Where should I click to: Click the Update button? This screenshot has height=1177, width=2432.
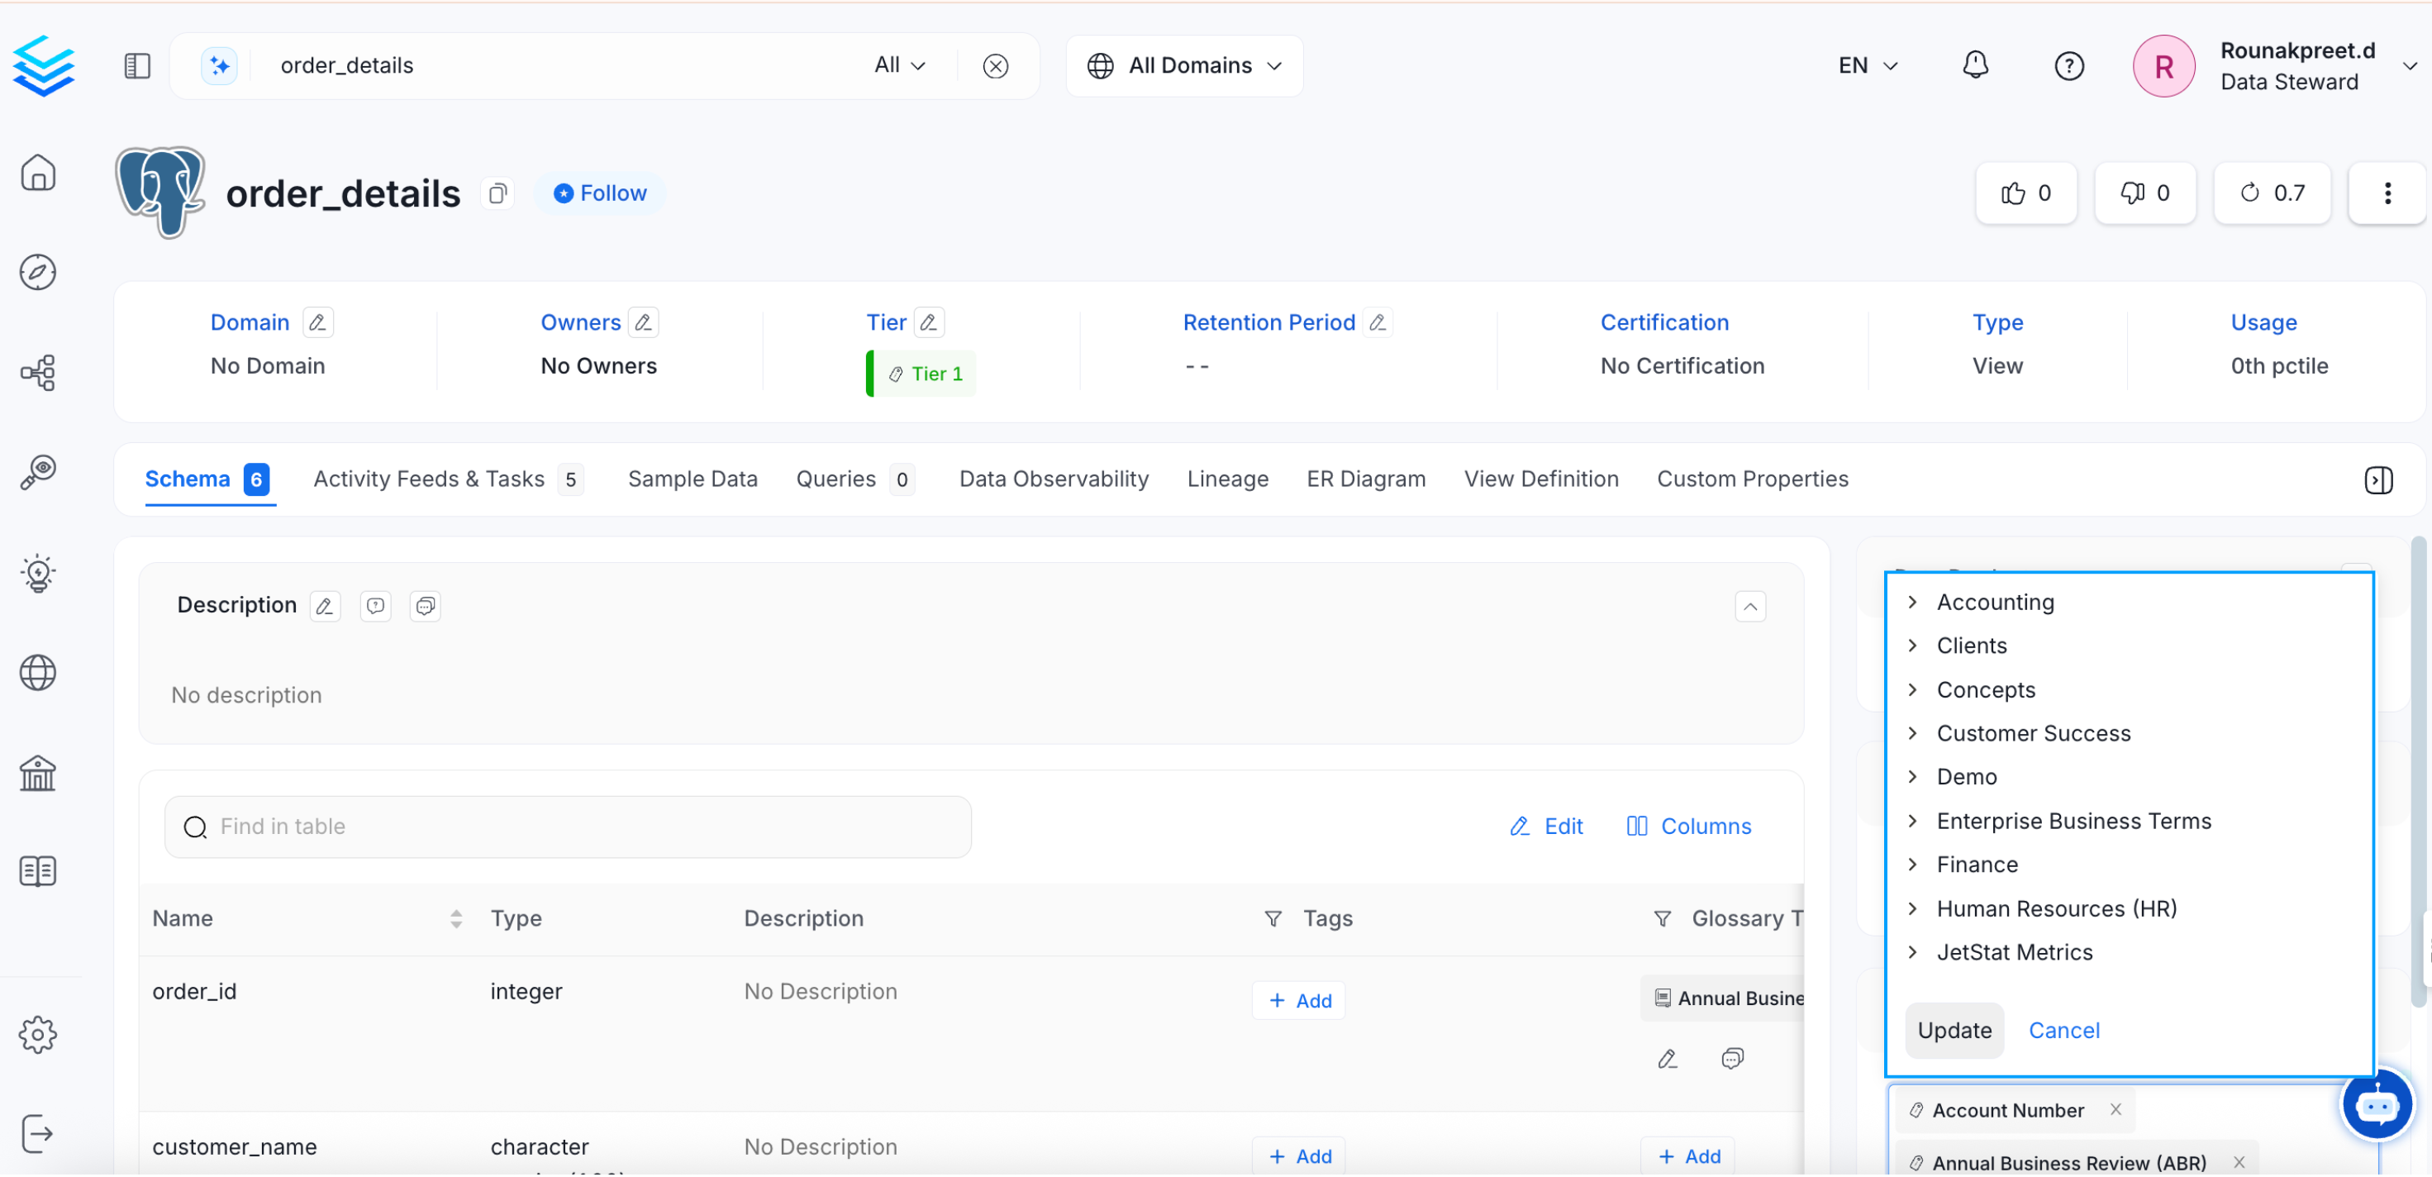click(x=1954, y=1030)
